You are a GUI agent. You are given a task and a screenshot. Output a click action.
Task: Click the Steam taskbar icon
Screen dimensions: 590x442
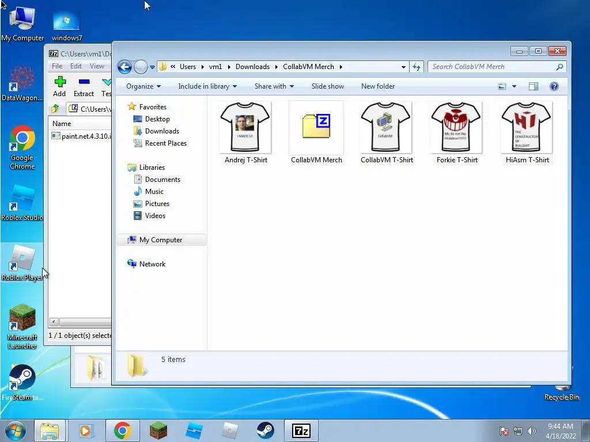[x=265, y=430]
